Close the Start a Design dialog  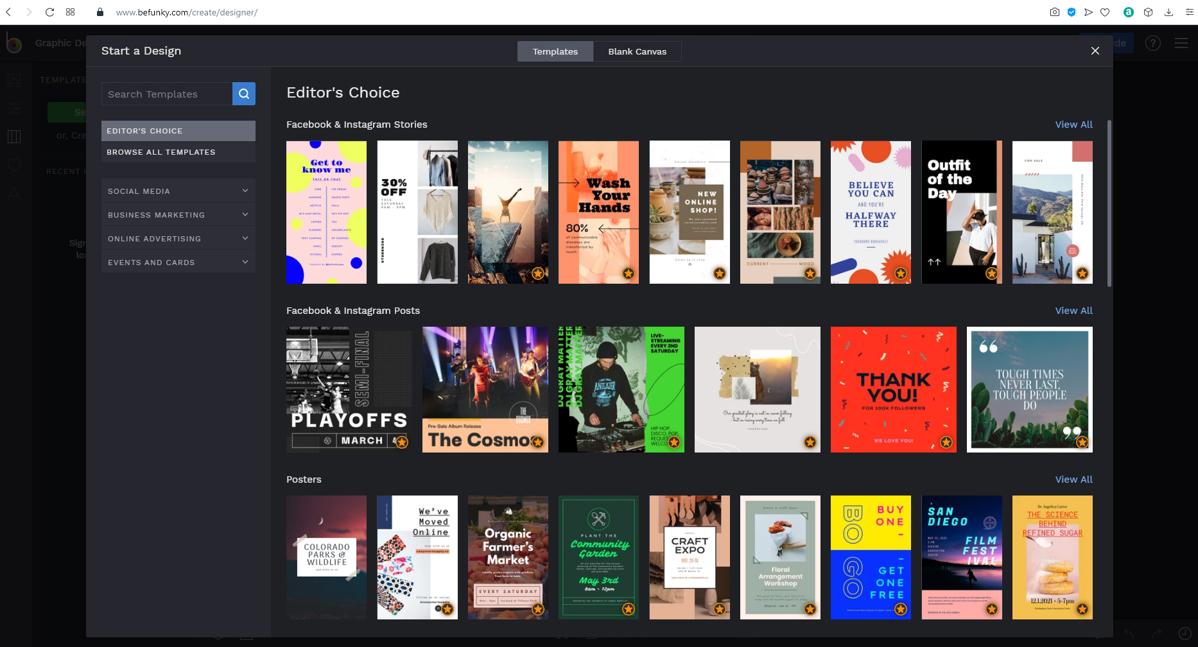click(x=1095, y=51)
